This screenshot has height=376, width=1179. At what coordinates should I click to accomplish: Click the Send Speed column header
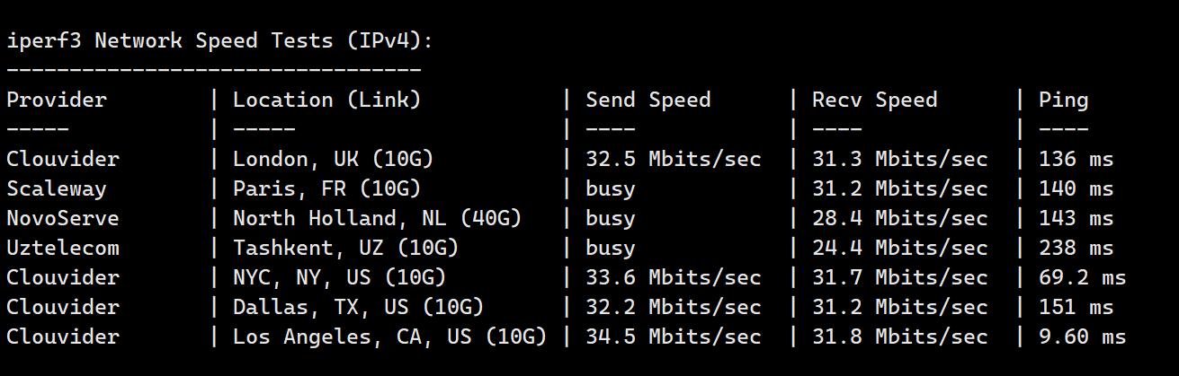coord(648,101)
